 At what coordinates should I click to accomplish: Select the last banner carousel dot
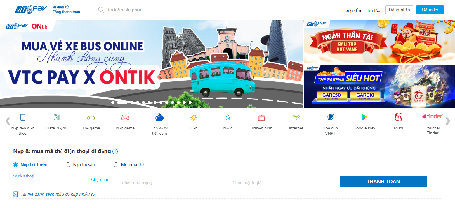tap(190, 102)
